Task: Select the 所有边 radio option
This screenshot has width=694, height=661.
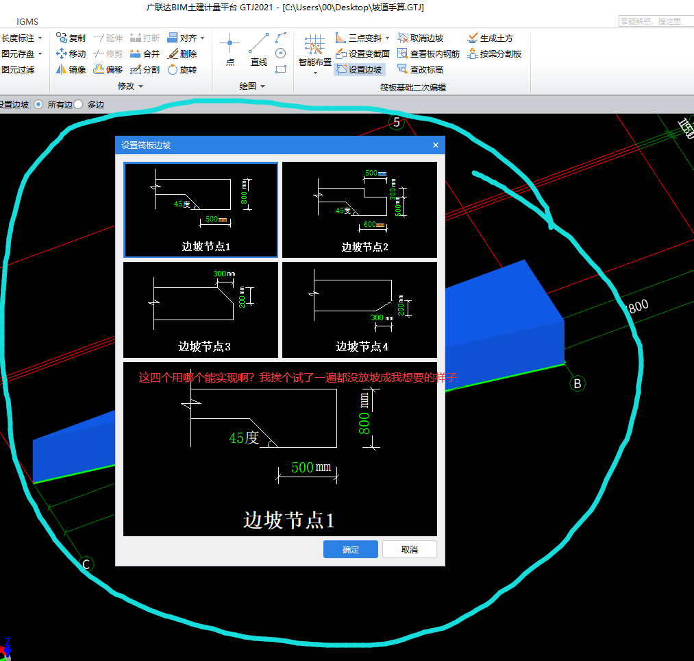Action: click(38, 104)
